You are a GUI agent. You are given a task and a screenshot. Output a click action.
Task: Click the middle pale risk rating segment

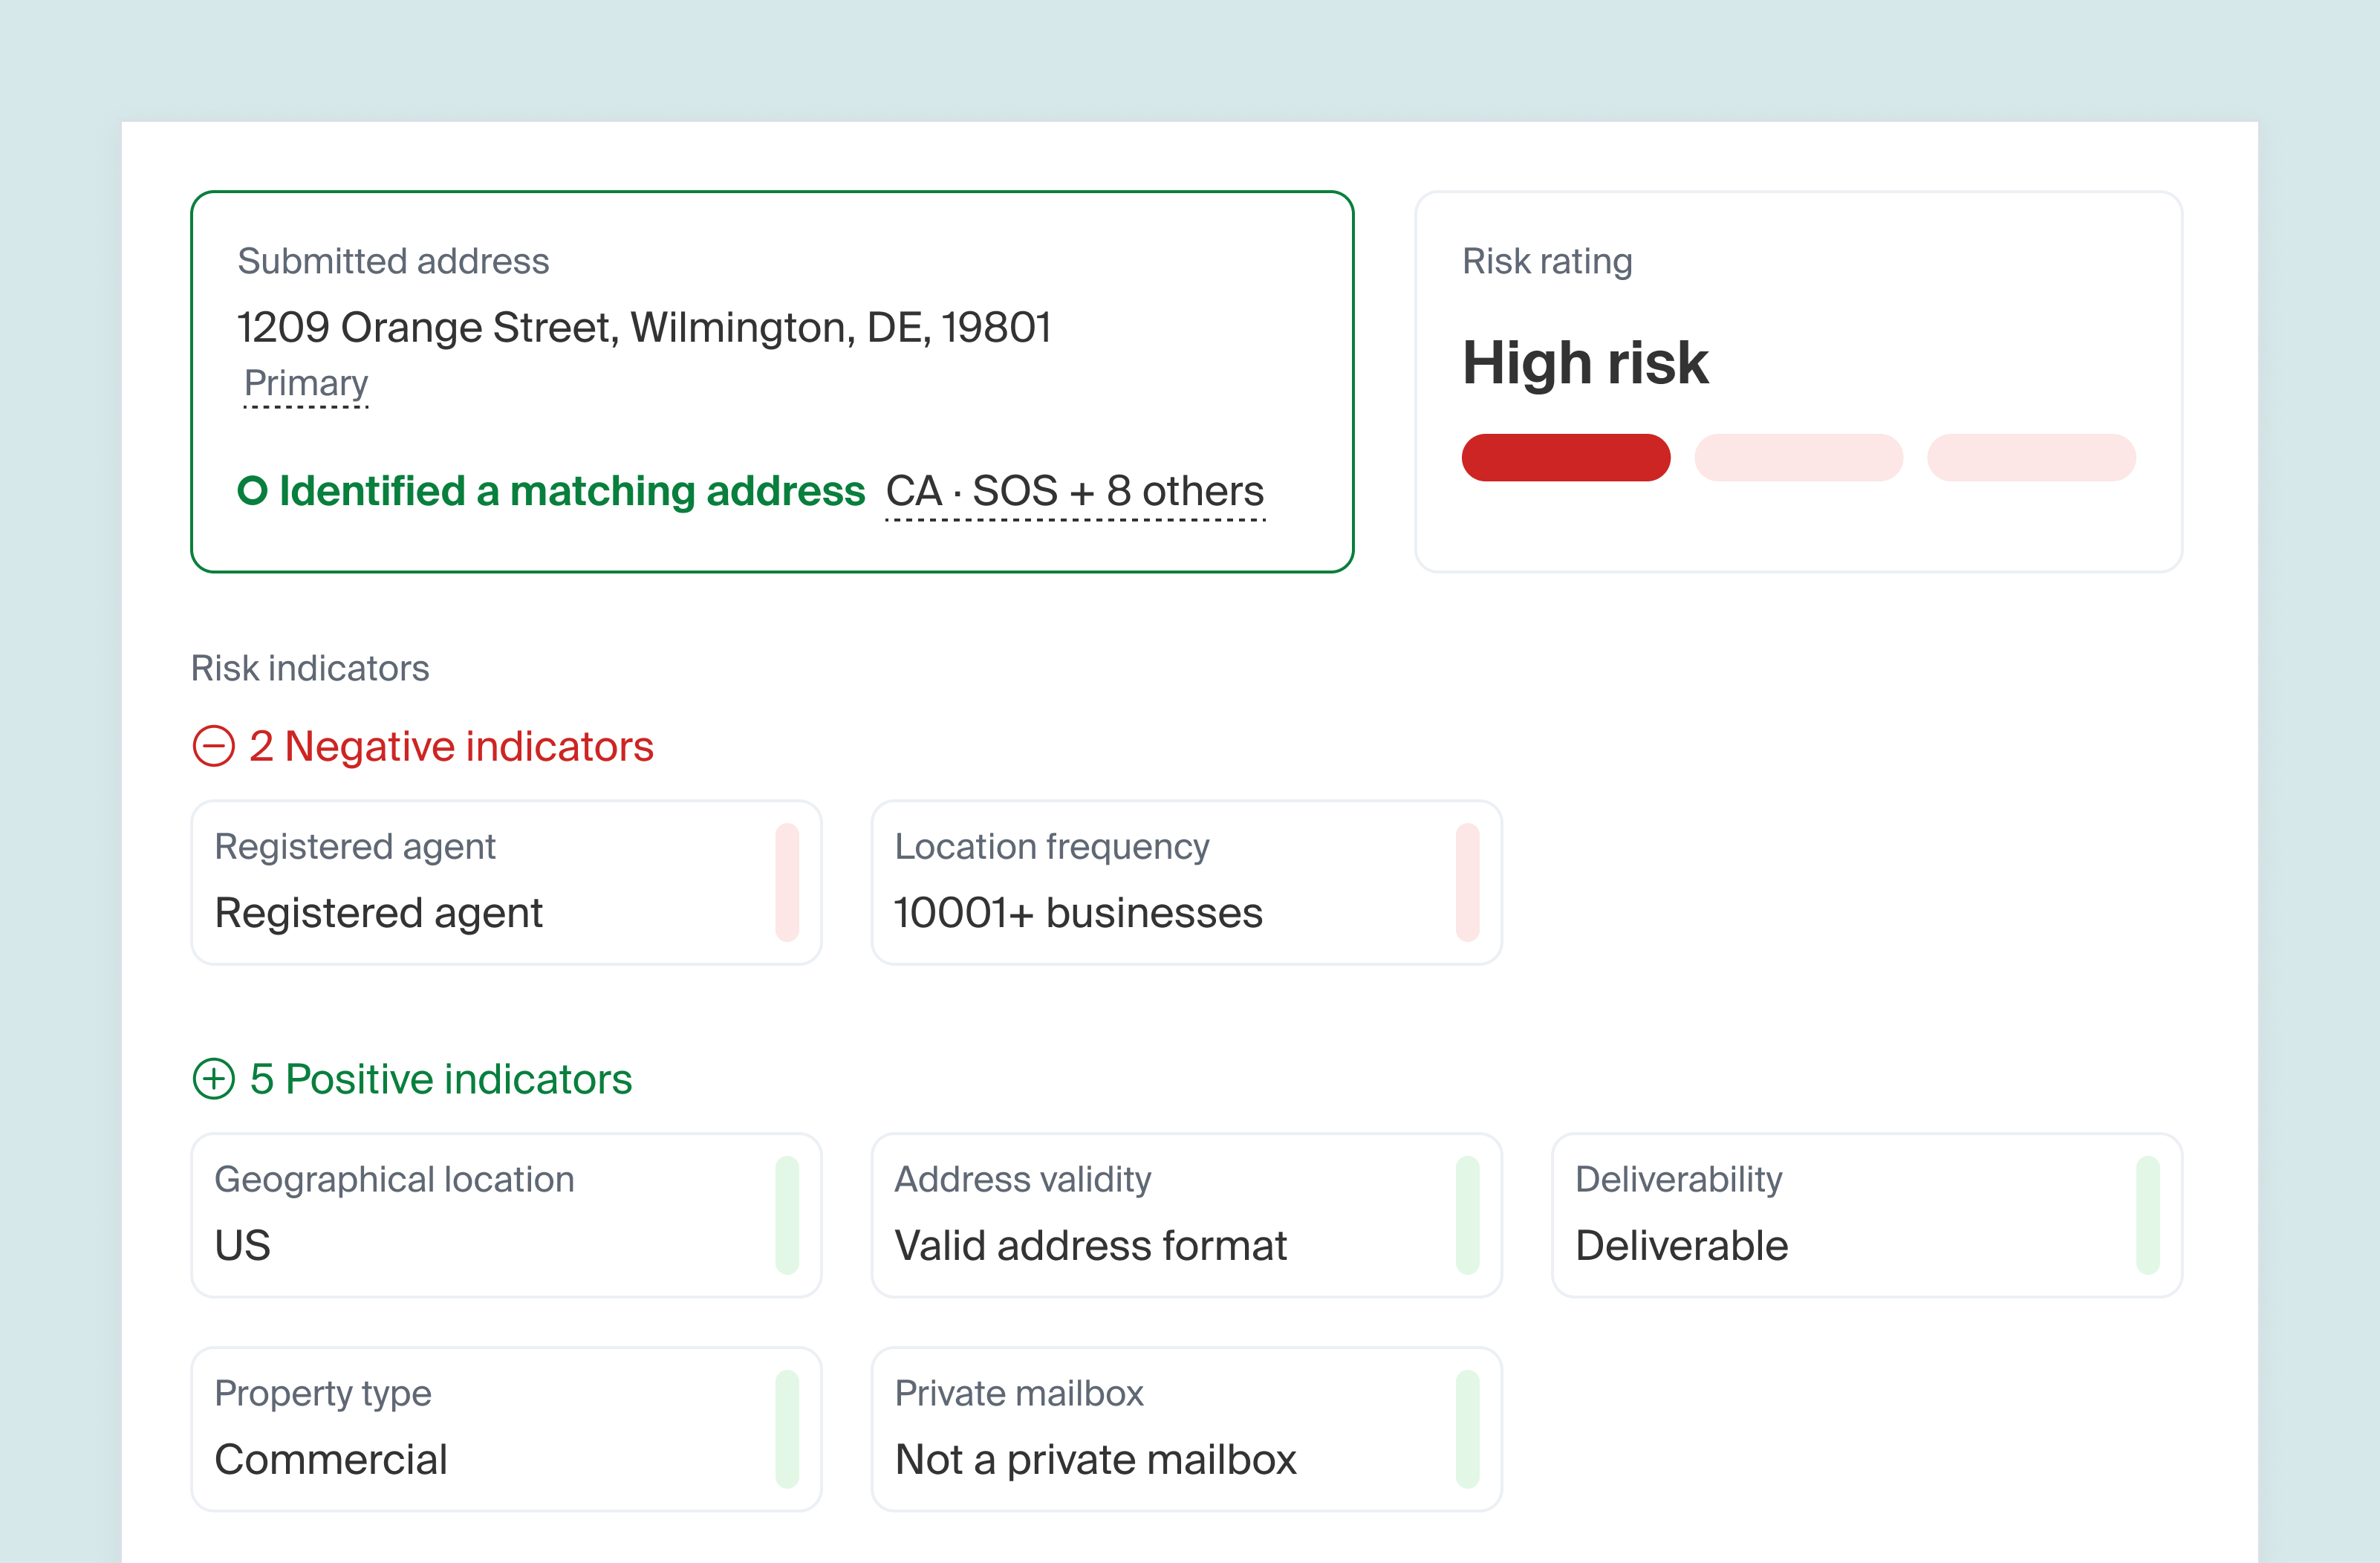tap(1798, 458)
